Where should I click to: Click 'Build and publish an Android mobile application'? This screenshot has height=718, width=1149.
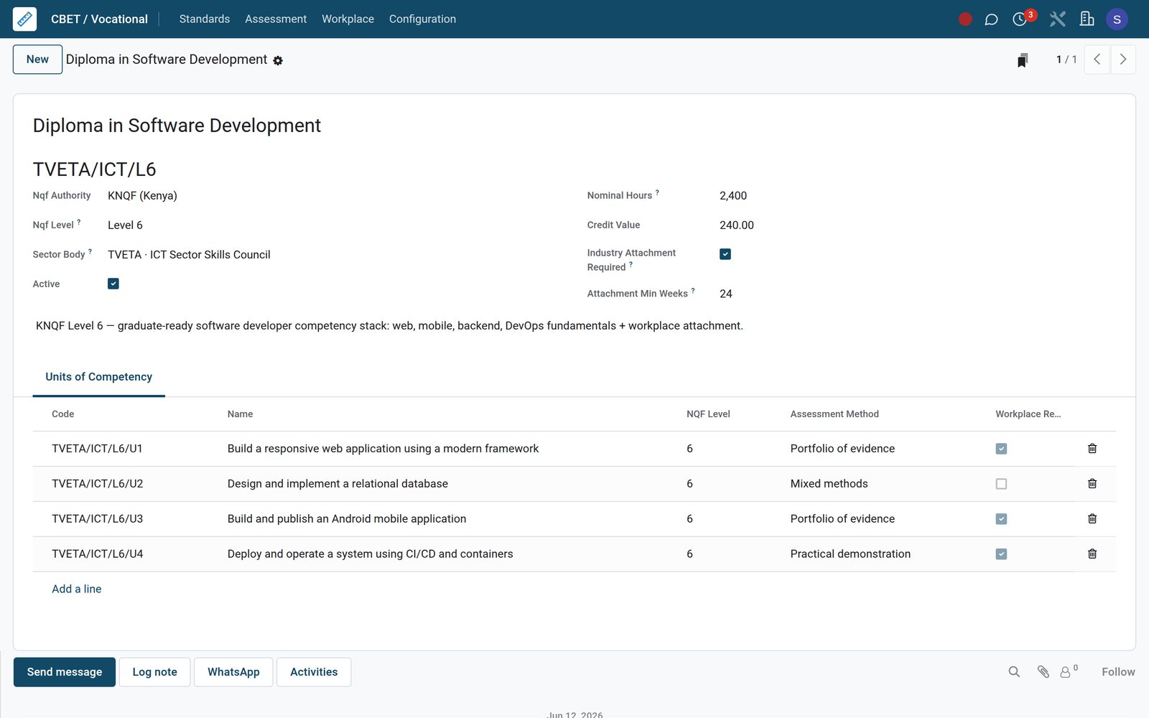[x=347, y=519]
